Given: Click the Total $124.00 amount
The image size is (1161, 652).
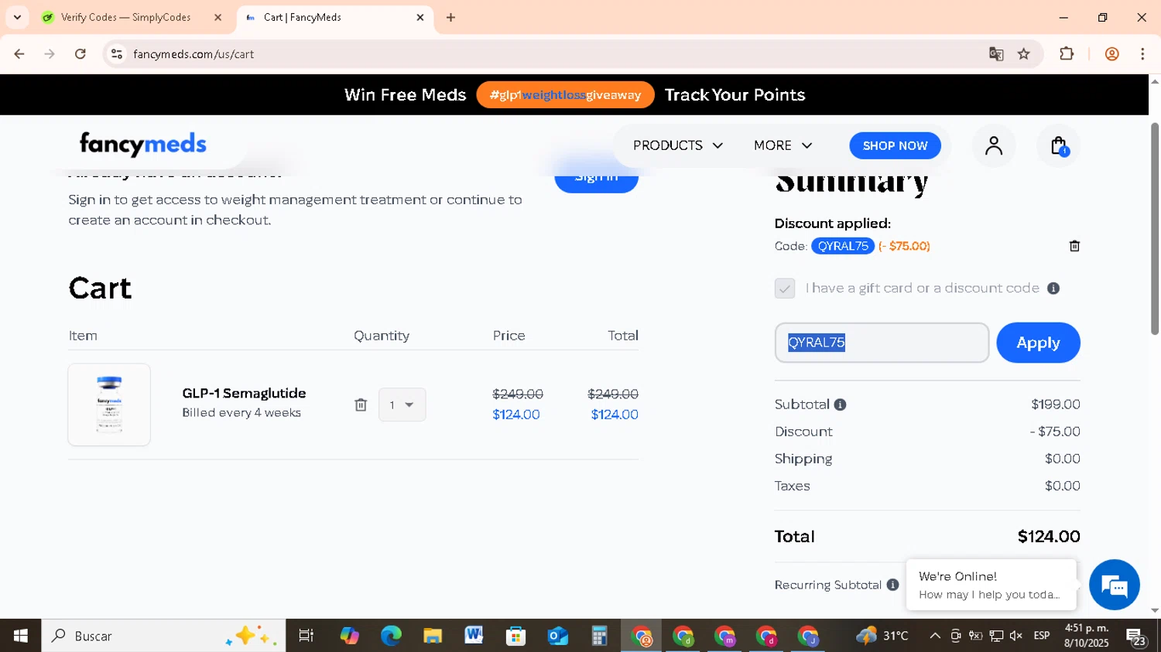Looking at the screenshot, I should (x=1049, y=536).
